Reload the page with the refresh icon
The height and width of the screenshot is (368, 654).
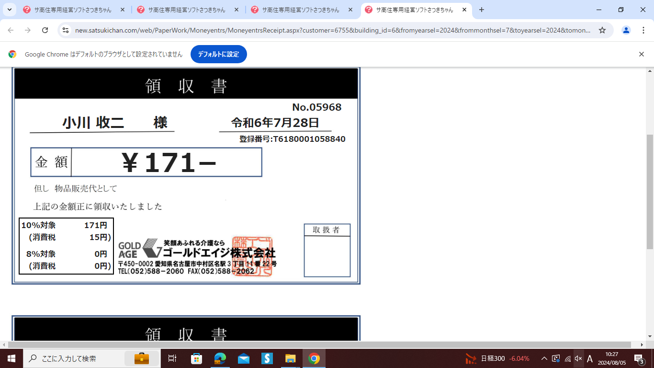[x=45, y=30]
